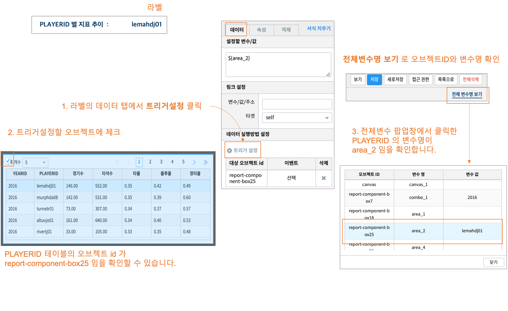Close the variables popup with 닫기

pos(493,262)
